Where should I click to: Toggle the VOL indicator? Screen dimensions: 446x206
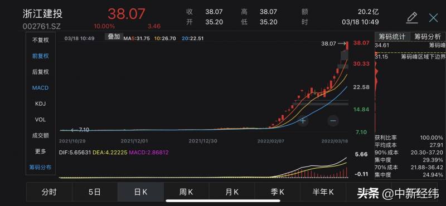[x=40, y=120]
